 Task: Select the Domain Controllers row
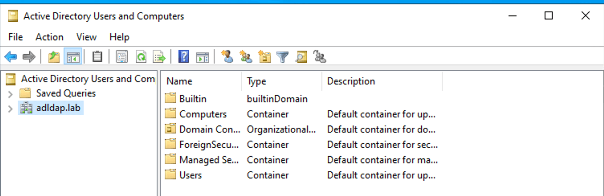301,129
